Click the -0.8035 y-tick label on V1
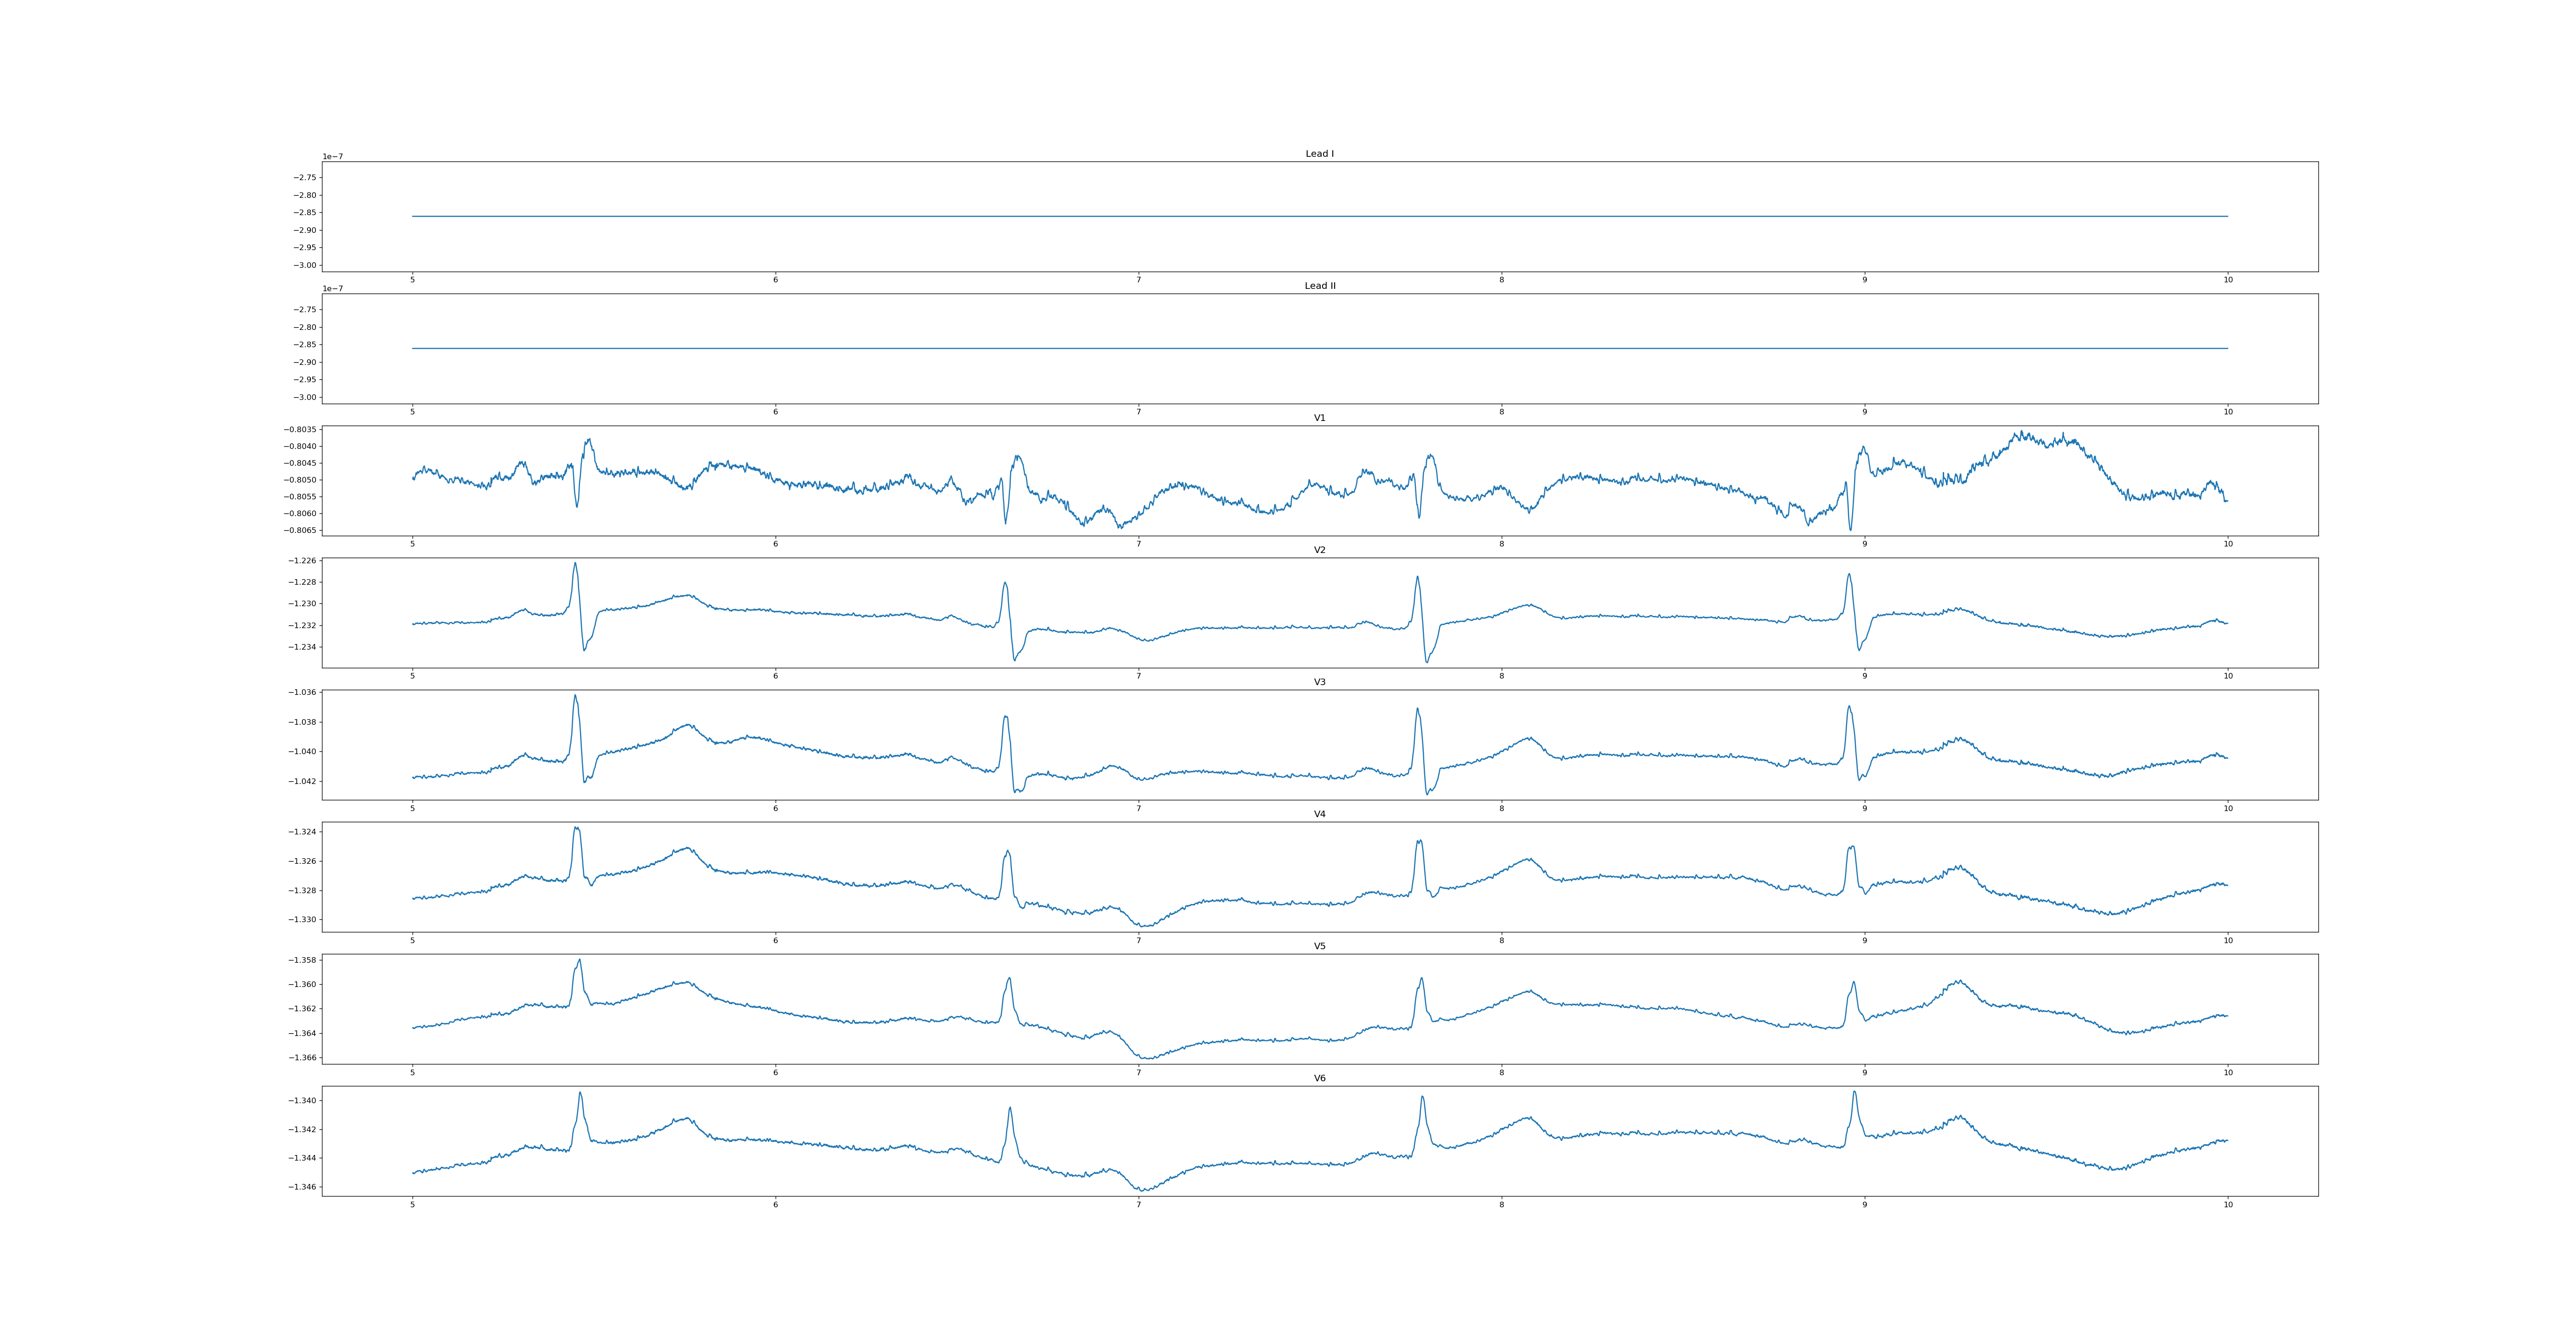Viewport: 2576px width, 1344px height. 301,429
